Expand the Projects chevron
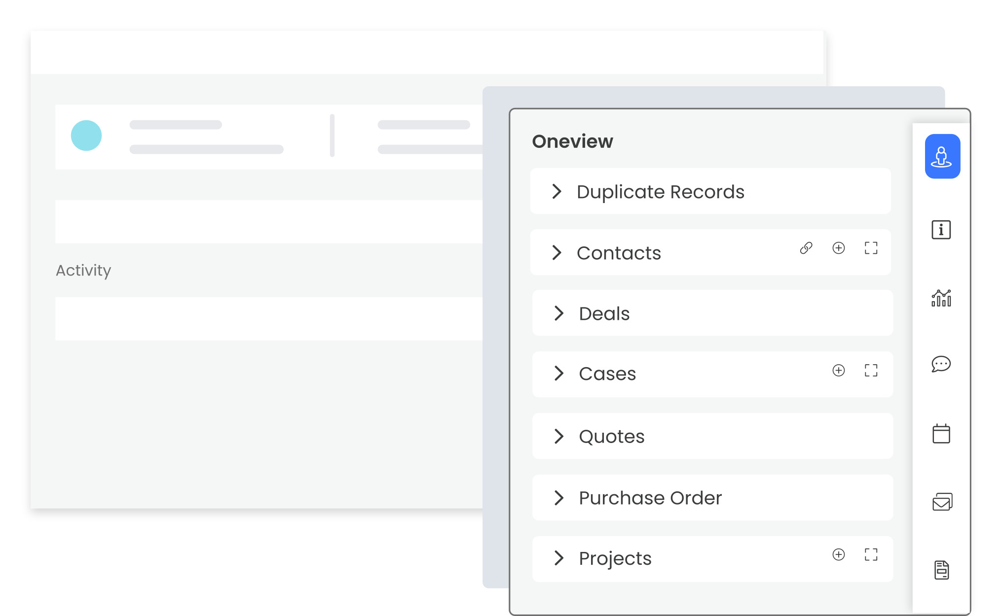 (x=558, y=558)
